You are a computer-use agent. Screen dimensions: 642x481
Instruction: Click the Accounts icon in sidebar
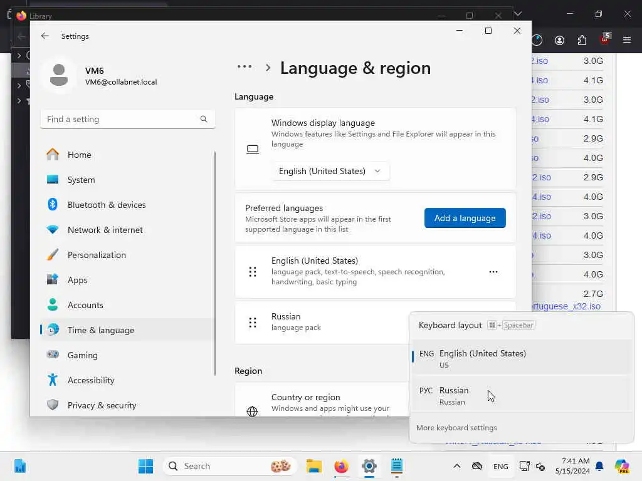(53, 305)
